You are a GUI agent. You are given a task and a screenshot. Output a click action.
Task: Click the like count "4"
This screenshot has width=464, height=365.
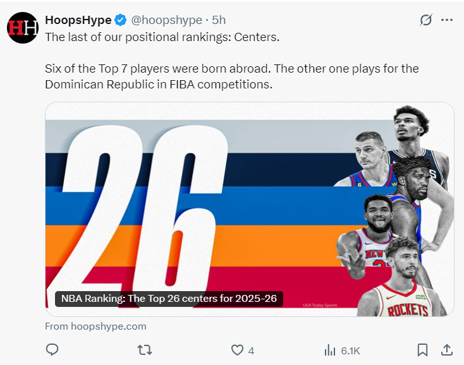pyautogui.click(x=251, y=350)
